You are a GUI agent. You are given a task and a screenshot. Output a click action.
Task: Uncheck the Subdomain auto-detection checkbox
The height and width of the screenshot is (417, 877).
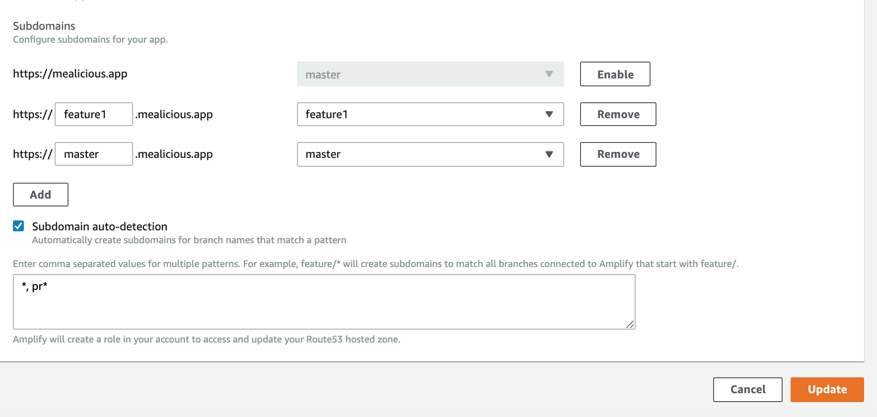[18, 226]
